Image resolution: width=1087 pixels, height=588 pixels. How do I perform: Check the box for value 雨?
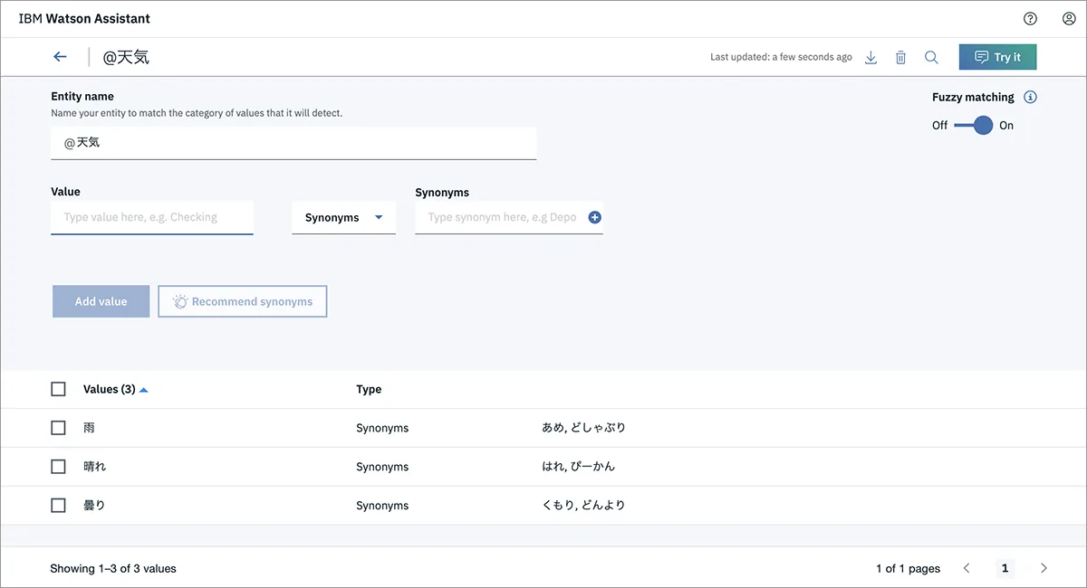(x=58, y=428)
